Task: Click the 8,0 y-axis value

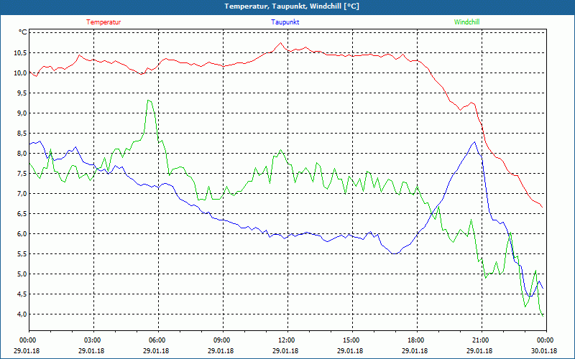Action: (x=22, y=154)
